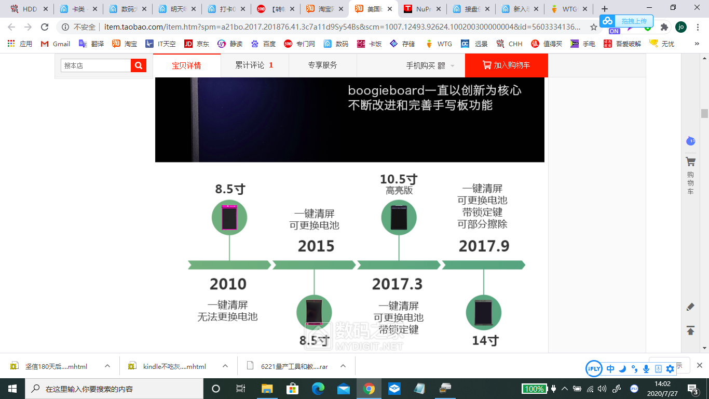Show hidden system tray icons
Screen dimensions: 709x399
pos(565,389)
